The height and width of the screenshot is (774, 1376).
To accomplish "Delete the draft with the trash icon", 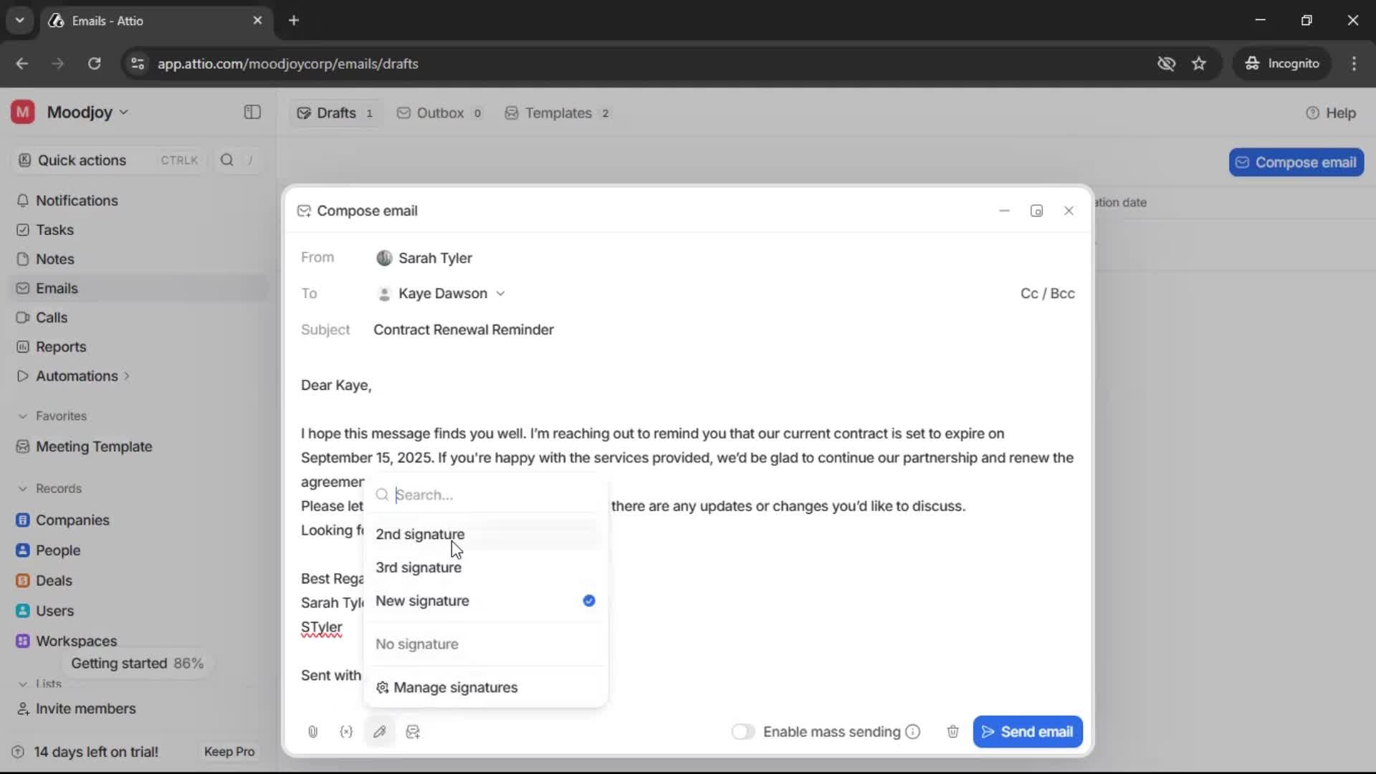I will point(952,732).
